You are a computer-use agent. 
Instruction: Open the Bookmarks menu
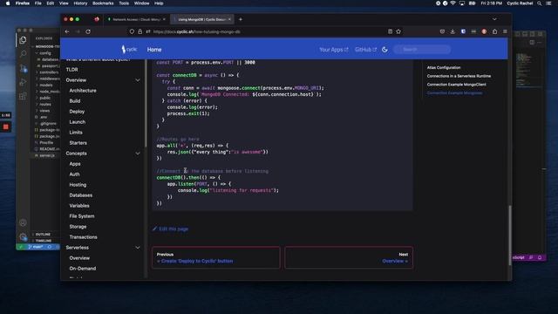click(103, 3)
